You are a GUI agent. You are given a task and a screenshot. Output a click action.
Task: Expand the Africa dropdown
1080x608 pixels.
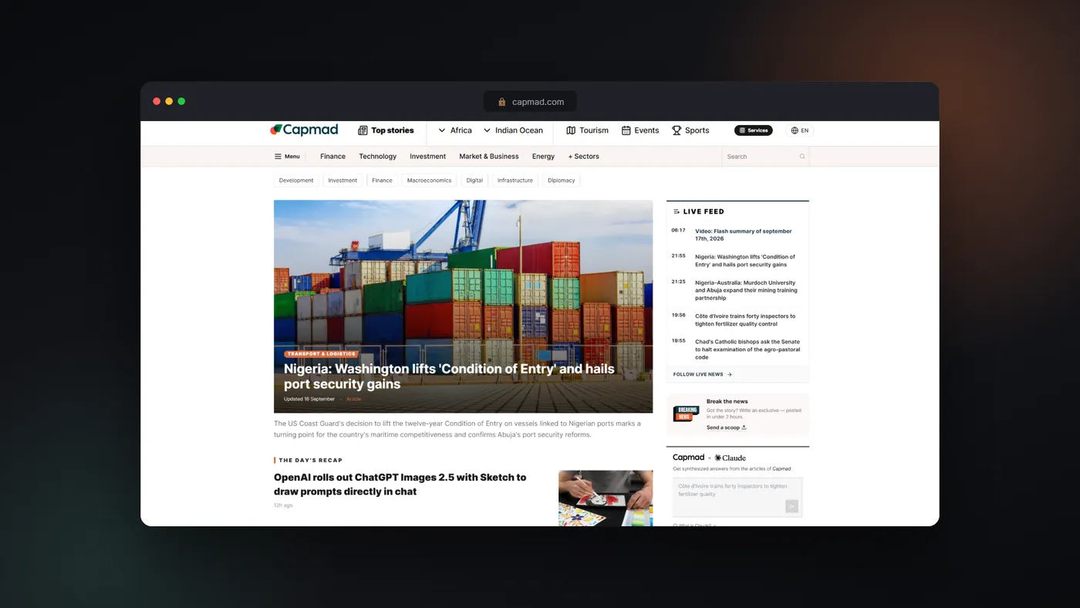point(455,130)
